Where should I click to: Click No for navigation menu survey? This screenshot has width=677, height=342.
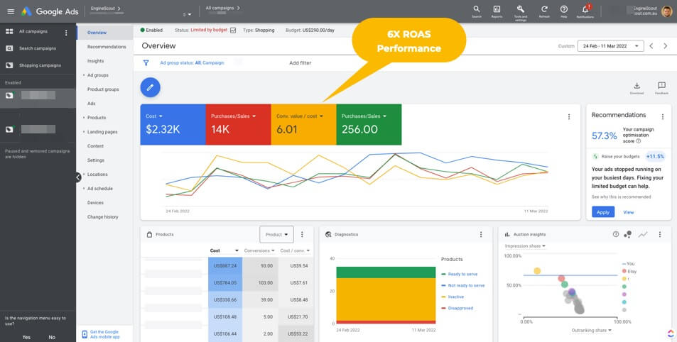(52, 337)
